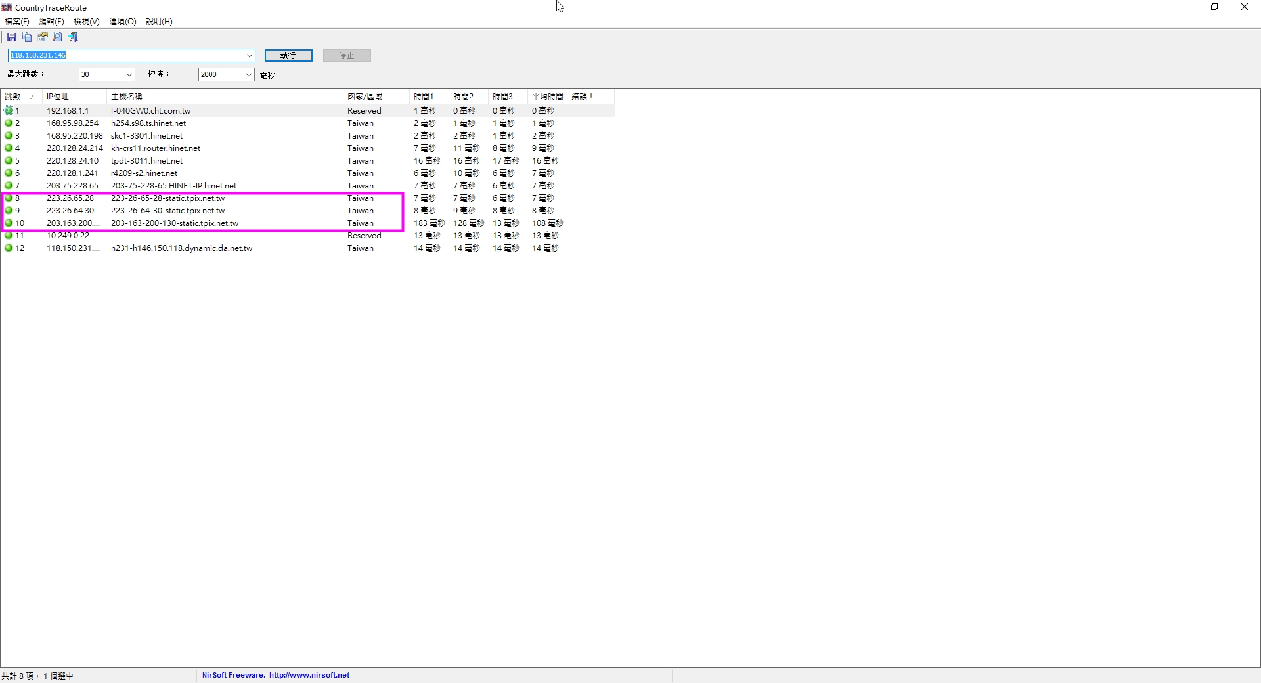Viewport: 1261px width, 683px height.
Task: Sort by the 時間3 column header
Action: [508, 97]
